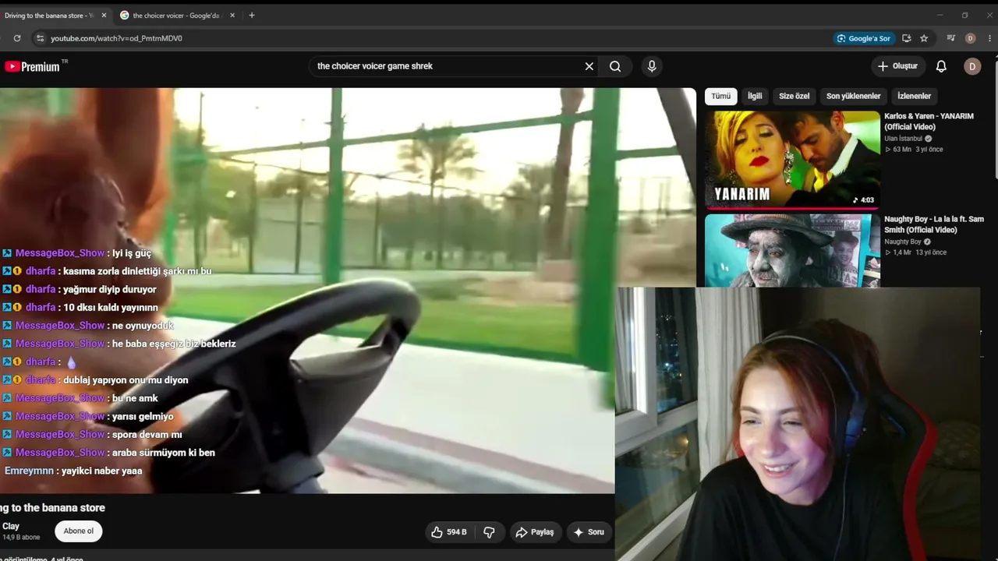Viewport: 998px width, 561px height.
Task: Open the Chrome profile avatar
Action: (970, 38)
